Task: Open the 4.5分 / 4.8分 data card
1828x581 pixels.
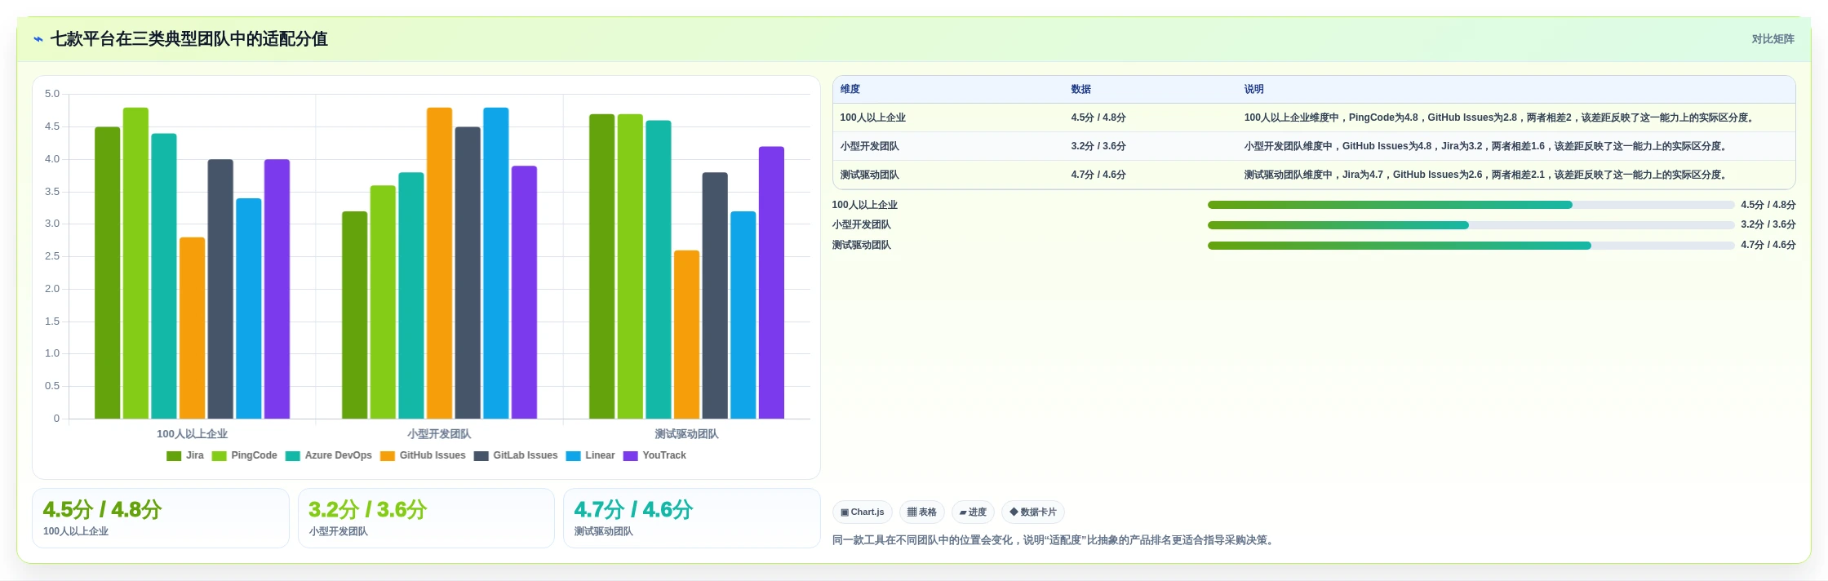Action: (x=161, y=518)
